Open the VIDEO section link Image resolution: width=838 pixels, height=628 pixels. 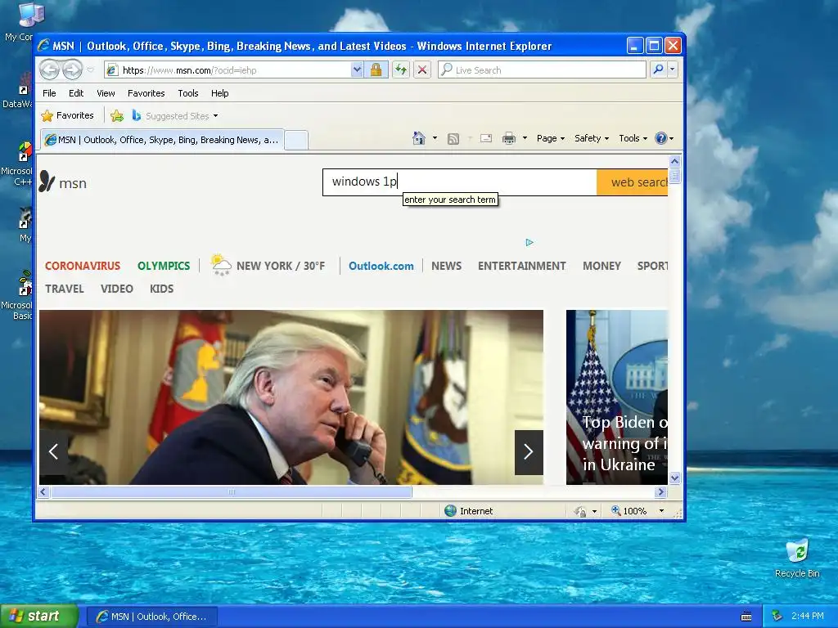coord(116,289)
